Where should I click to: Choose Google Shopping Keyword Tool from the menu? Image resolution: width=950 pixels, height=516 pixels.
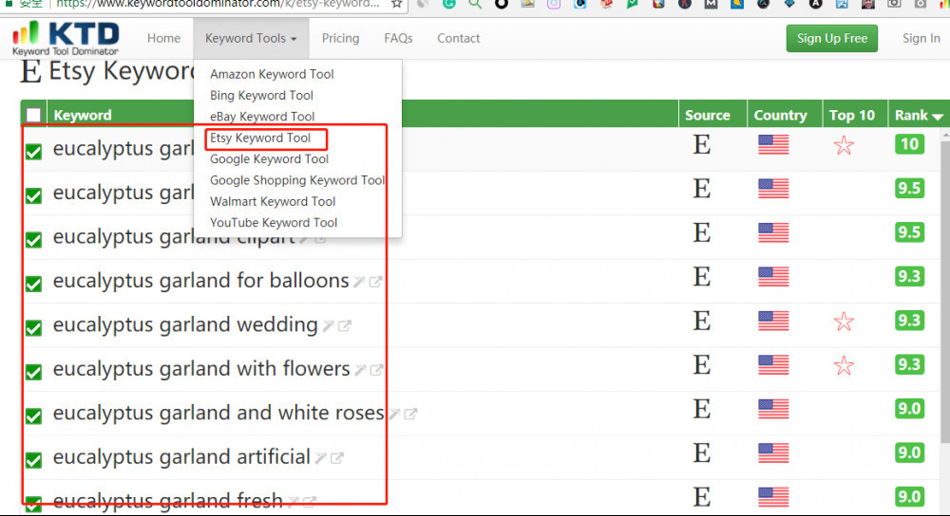click(296, 180)
